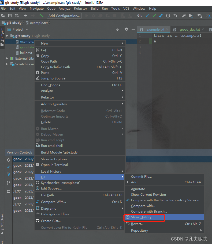Screen dimensions: 212x244
Task: Click the Save All disk icon
Action: 10,16
